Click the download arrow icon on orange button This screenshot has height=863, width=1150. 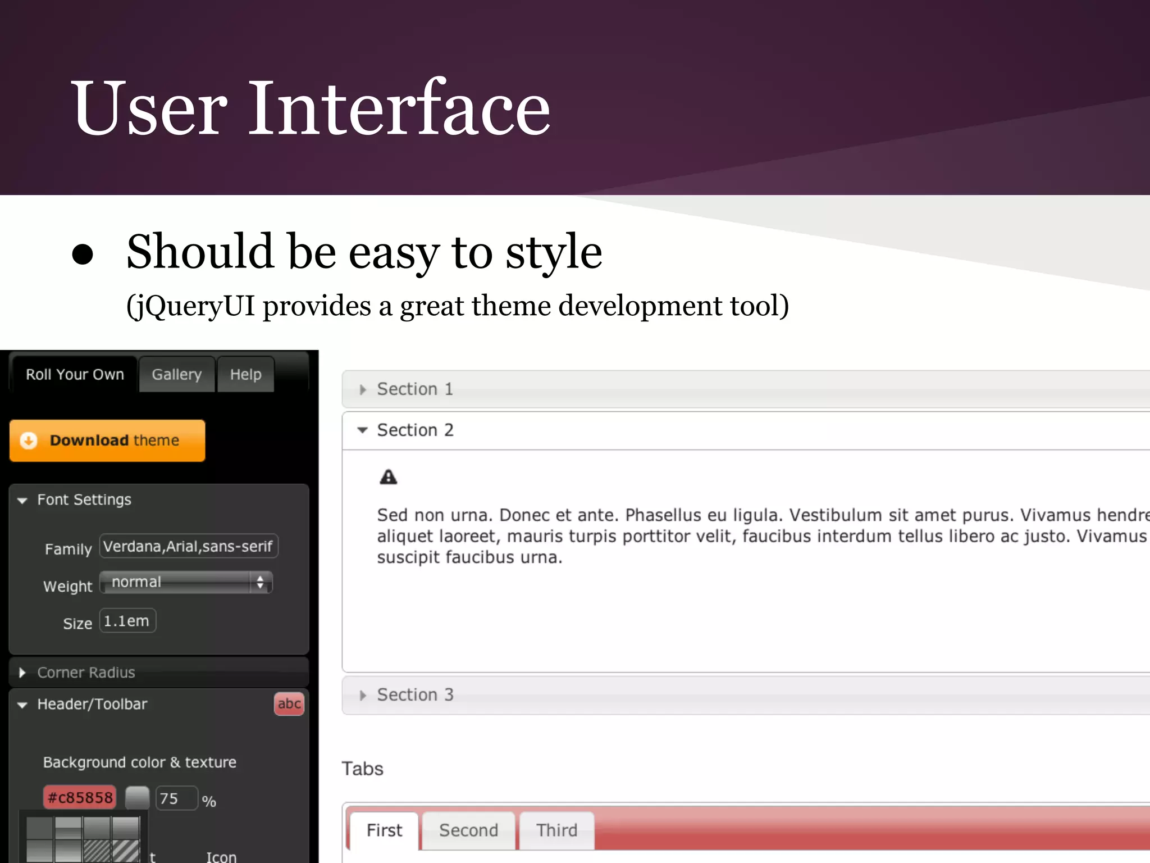pos(29,440)
